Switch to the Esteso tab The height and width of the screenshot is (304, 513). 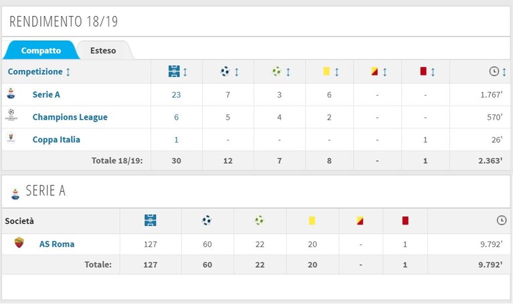pyautogui.click(x=103, y=50)
